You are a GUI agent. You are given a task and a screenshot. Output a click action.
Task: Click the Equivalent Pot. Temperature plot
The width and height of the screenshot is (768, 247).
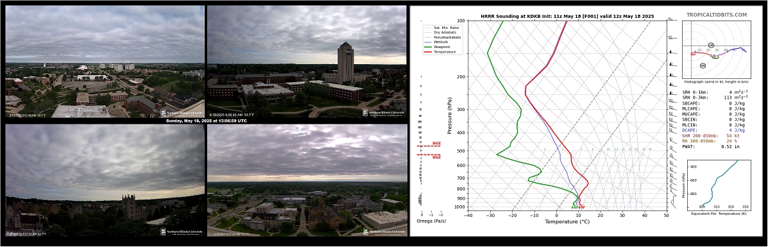click(x=718, y=183)
